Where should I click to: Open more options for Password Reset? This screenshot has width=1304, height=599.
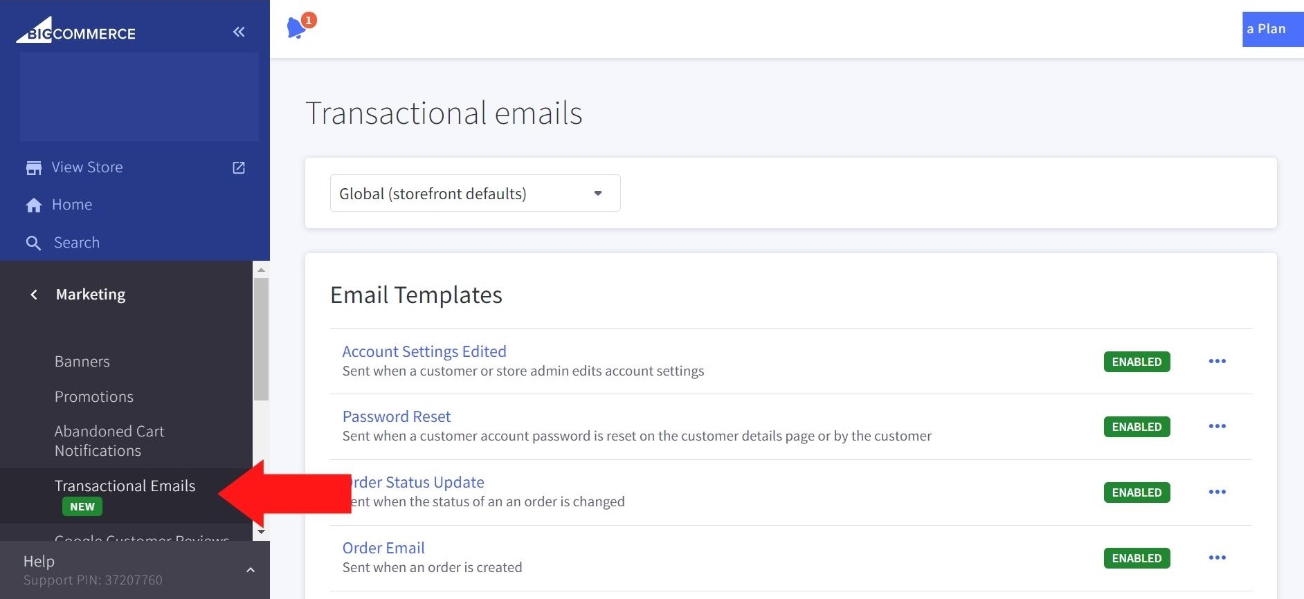coord(1217,426)
